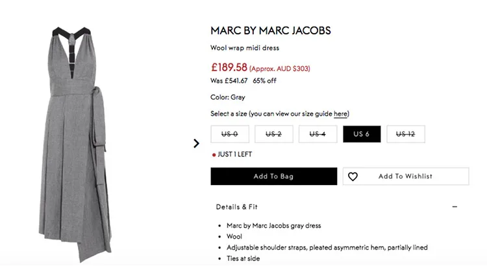Click the 'Color: Gray' label
The image size is (487, 266).
click(x=228, y=98)
